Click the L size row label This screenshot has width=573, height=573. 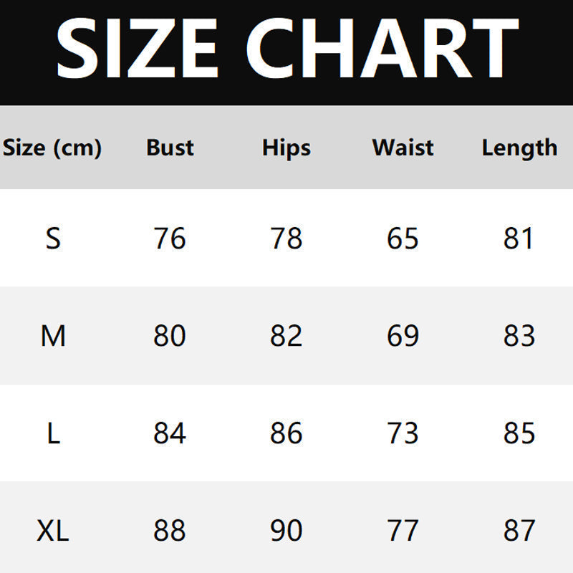(53, 433)
